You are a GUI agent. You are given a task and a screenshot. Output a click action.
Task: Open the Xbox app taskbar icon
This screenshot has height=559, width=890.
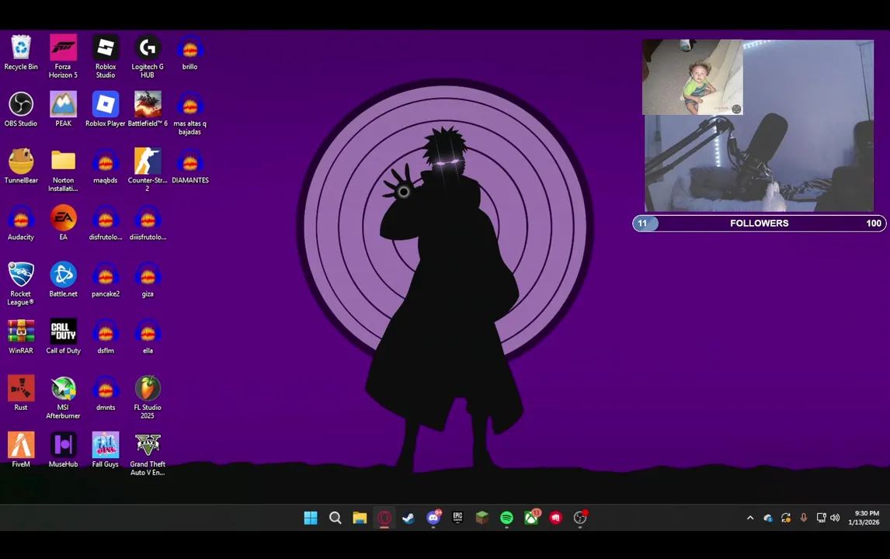tap(531, 518)
